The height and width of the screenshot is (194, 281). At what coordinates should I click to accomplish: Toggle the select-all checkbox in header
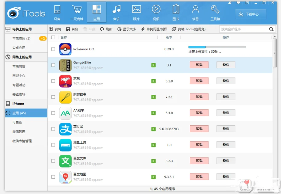53,37
